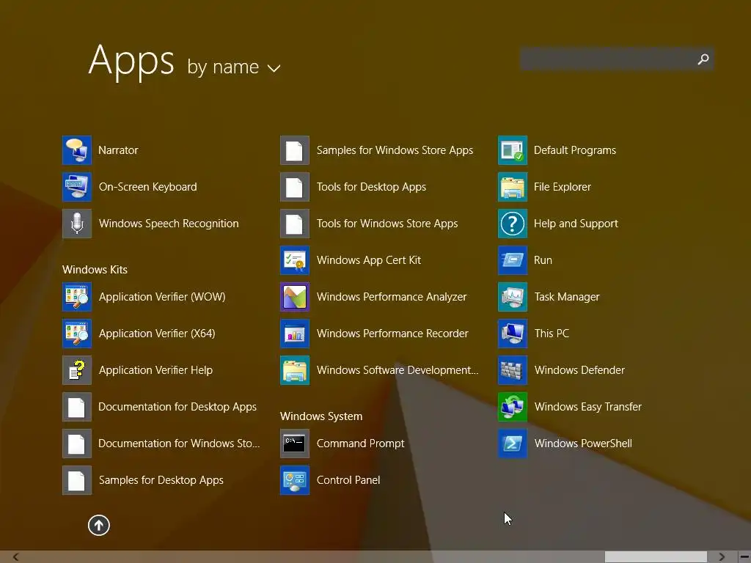Click the 'Windows Kits' group header

click(95, 270)
